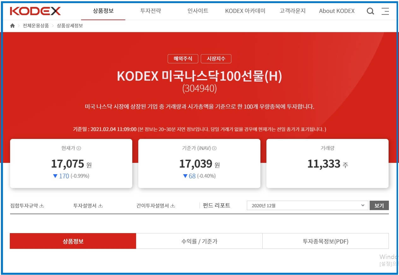The width and height of the screenshot is (399, 275).
Task: Open KODEX 아카데미 menu
Action: (x=245, y=11)
